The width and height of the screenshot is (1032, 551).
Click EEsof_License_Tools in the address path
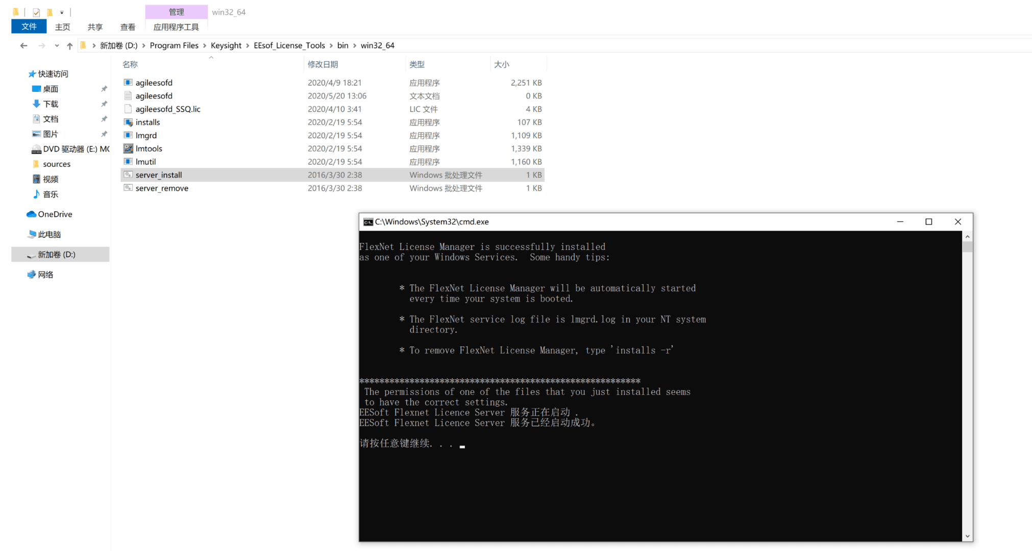(289, 45)
